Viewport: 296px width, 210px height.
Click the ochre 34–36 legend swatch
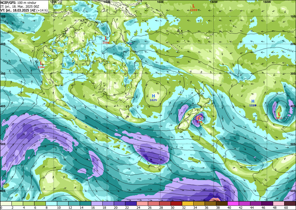click(x=199, y=203)
